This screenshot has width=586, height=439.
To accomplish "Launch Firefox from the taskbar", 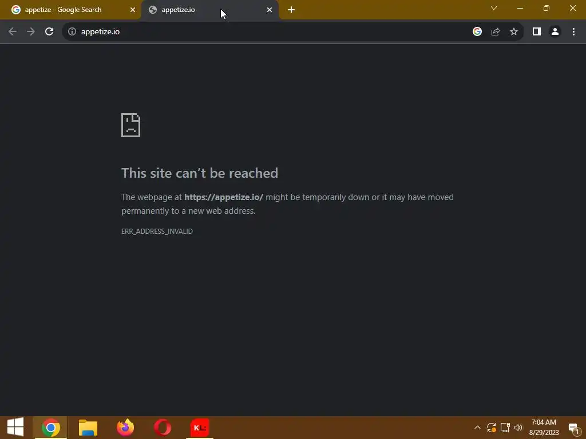I will (x=125, y=428).
